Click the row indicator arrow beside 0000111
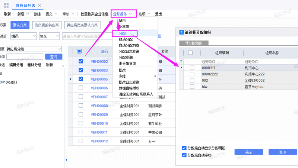This screenshot has height=168, width=298. [x=181, y=68]
